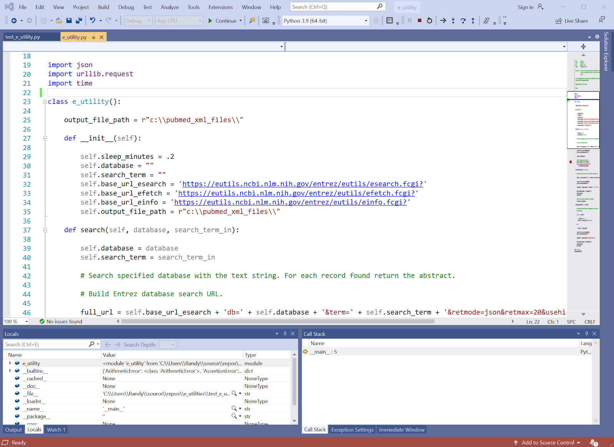Click the Open File folder icon
The image size is (614, 447).
click(x=59, y=21)
